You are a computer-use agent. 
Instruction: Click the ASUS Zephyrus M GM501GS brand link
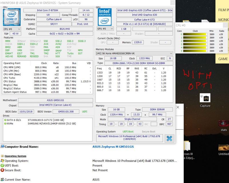tap(113, 147)
